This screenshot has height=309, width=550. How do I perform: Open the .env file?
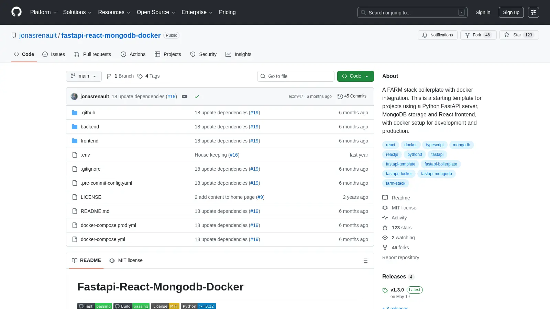click(85, 155)
